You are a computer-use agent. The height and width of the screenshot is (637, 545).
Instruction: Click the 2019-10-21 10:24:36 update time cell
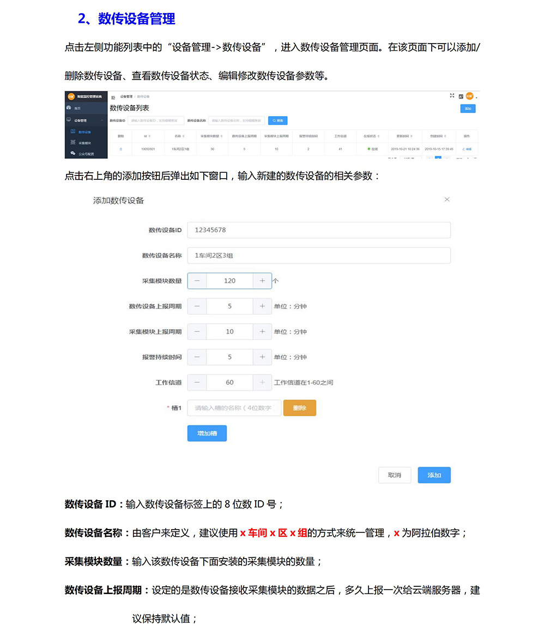click(x=405, y=149)
